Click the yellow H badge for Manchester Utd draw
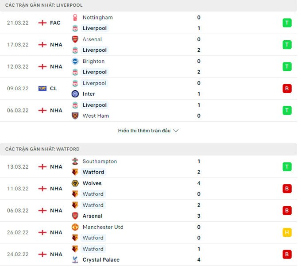This screenshot has height=270, width=301. (x=287, y=232)
